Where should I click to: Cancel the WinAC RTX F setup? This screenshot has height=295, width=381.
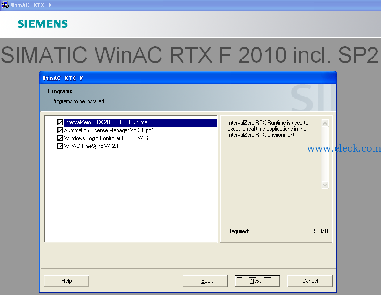click(310, 281)
